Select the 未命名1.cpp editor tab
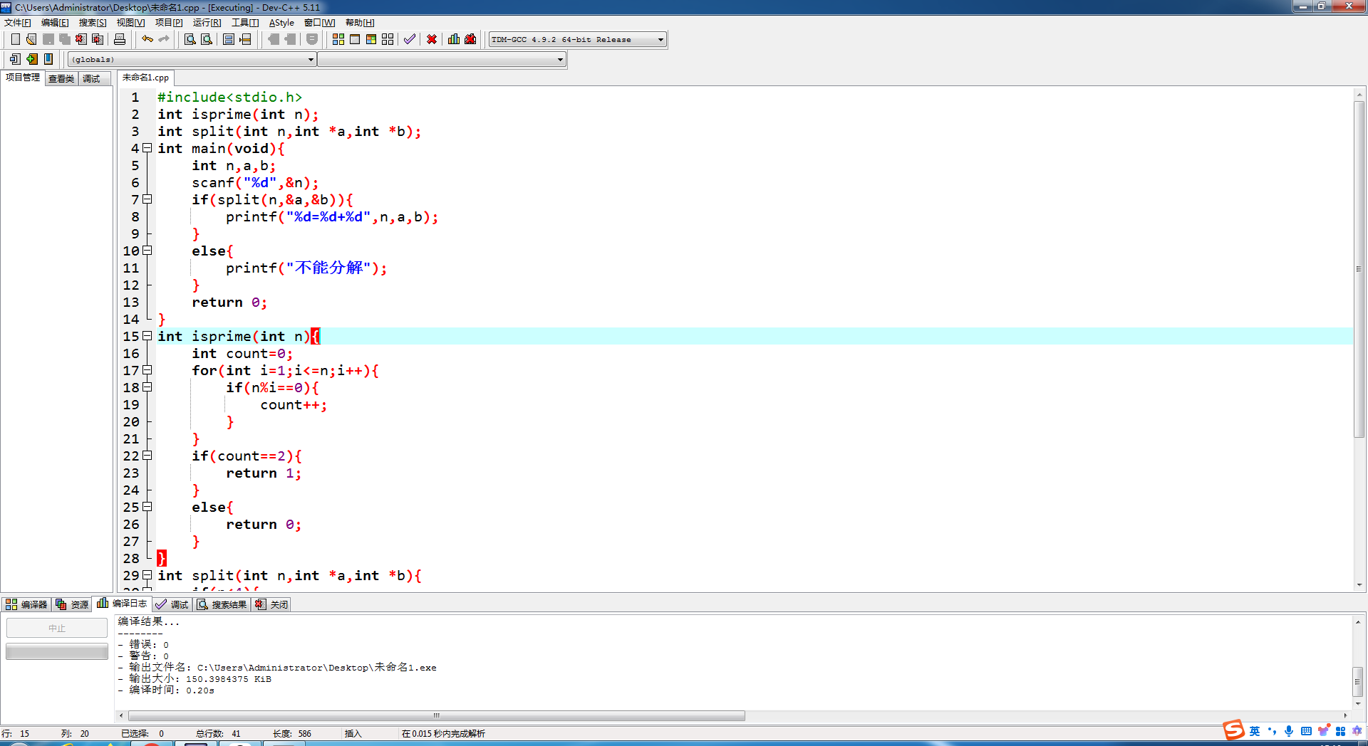 (x=145, y=78)
